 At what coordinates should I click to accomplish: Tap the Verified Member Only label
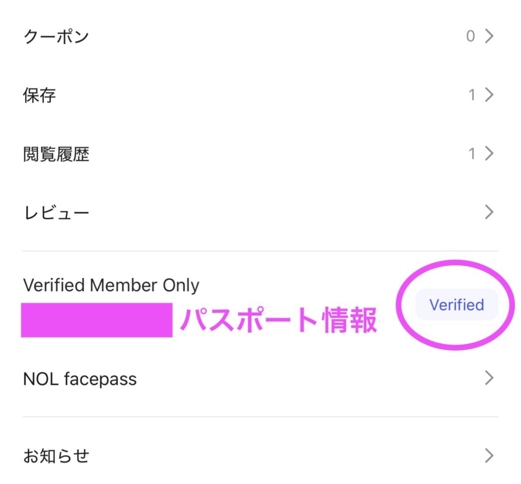point(111,286)
